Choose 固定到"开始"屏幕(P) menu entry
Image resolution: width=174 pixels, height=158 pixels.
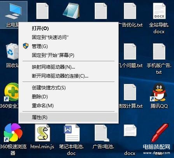pyautogui.click(x=69, y=55)
